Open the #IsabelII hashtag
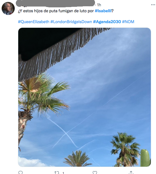This screenshot has width=156, height=174. (103, 11)
